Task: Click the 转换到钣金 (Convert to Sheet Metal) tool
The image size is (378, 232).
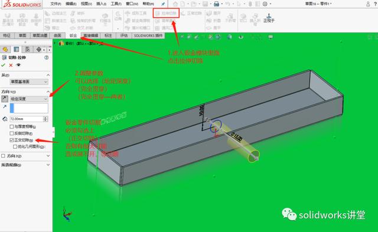Action: point(22,19)
